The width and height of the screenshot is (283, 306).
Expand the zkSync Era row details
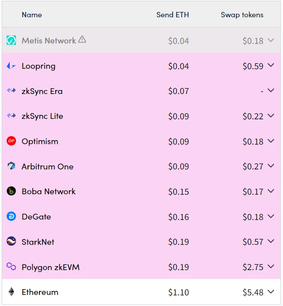point(271,90)
